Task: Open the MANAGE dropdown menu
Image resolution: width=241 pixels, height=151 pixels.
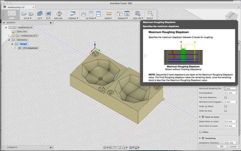Action: pyautogui.click(x=123, y=18)
